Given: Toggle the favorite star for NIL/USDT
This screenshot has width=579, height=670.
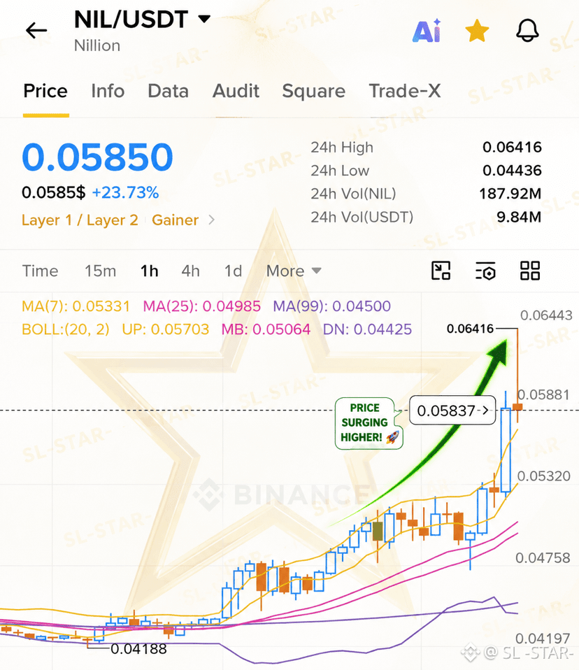Looking at the screenshot, I should pos(477,31).
